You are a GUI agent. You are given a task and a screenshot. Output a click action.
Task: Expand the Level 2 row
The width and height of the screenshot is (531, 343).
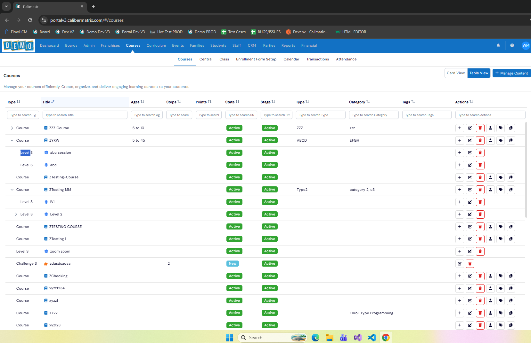pos(16,214)
